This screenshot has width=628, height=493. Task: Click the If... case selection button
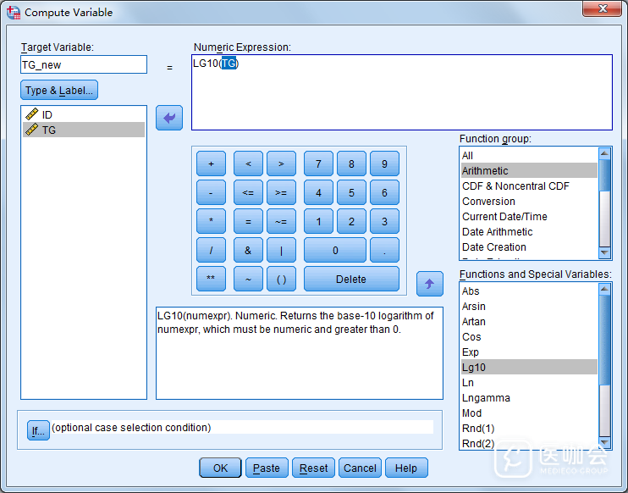[x=38, y=430]
